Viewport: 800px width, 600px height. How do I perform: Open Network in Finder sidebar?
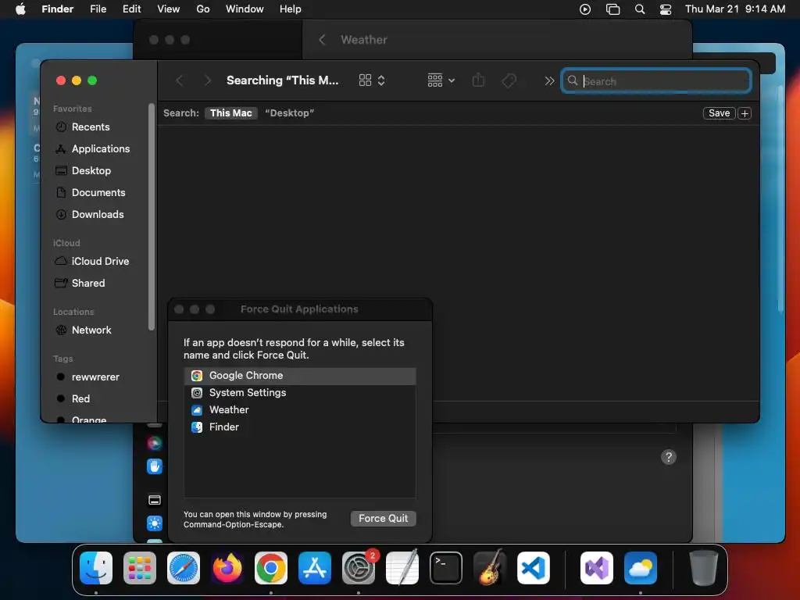pos(83,330)
